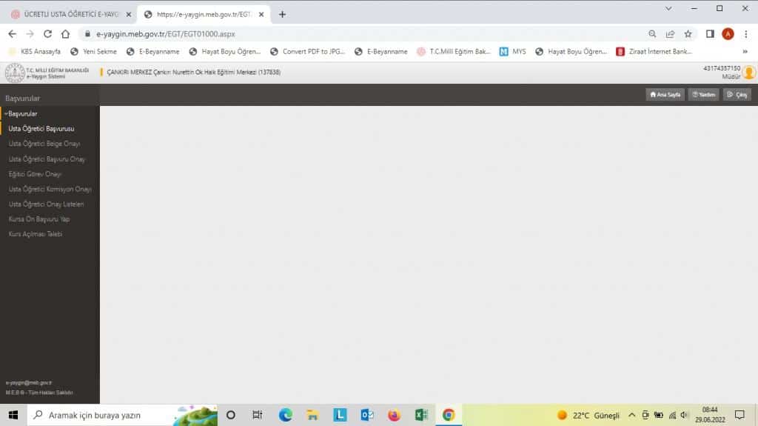Screen dimensions: 758x426
Task: Select Usta Öğretici Belge Onayı menu item
Action: 44,144
